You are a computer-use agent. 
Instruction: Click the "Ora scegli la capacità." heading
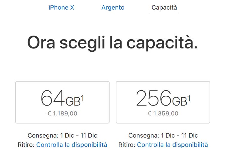tap(113, 43)
